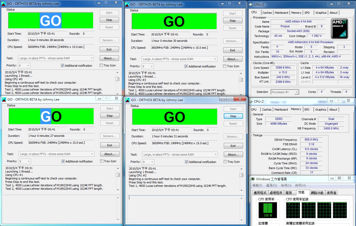Screen dimensions: 356x226
Task: Switch to 處理程序 tab in Task Manager
Action: click(276, 193)
